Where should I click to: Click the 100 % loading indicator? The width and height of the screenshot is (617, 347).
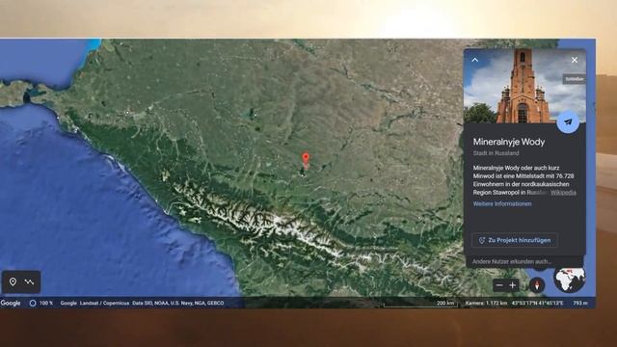(40, 303)
